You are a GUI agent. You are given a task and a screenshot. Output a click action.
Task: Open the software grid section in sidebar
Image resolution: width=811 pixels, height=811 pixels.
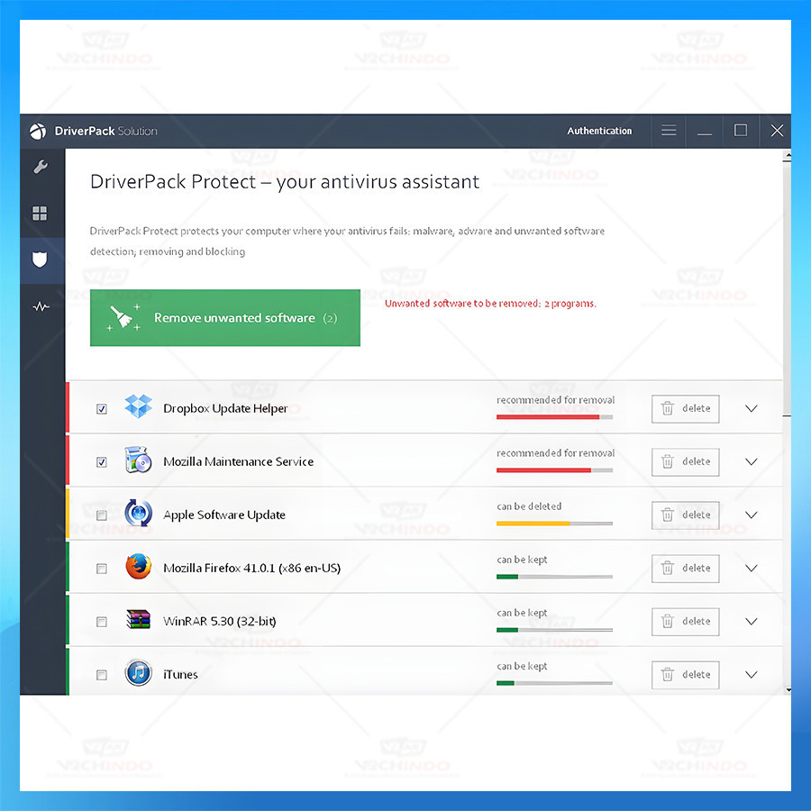coord(40,213)
